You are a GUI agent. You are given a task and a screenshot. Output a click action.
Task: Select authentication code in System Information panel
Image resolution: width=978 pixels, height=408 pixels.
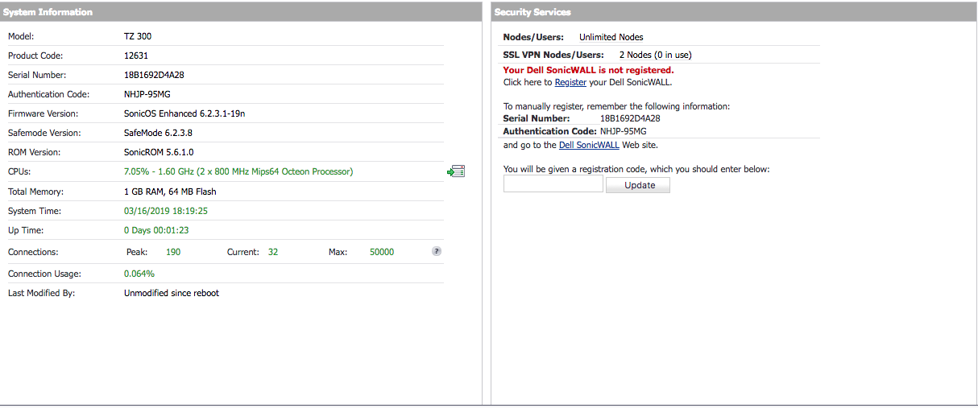click(x=147, y=94)
